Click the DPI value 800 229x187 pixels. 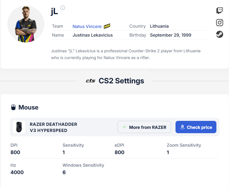[x=15, y=152]
